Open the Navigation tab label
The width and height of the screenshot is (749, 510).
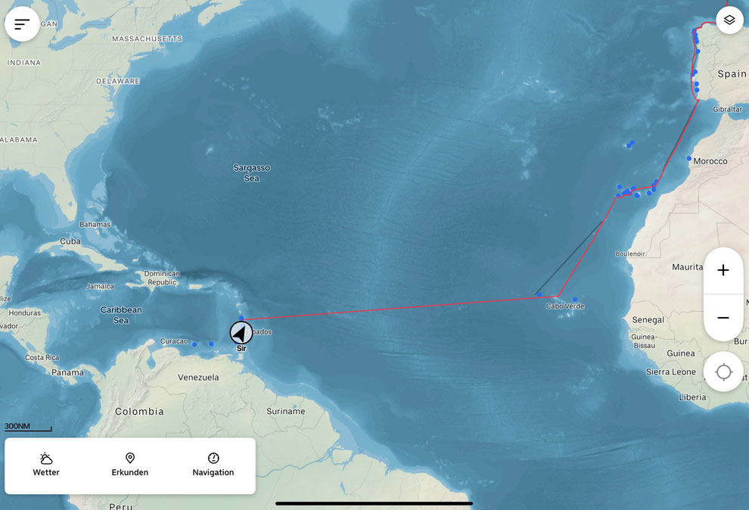(213, 472)
